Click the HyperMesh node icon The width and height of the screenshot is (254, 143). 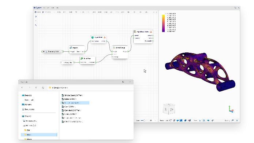click(x=92, y=37)
